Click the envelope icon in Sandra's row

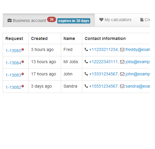122,86
